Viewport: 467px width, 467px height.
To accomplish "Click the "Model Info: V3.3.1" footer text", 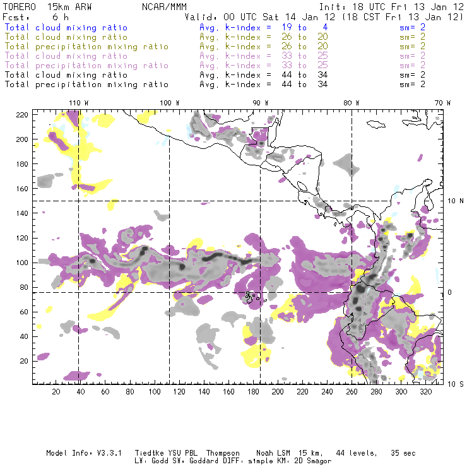I will 84,453.
